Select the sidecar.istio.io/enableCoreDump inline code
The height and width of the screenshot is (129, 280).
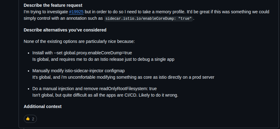pyautogui.click(x=149, y=19)
